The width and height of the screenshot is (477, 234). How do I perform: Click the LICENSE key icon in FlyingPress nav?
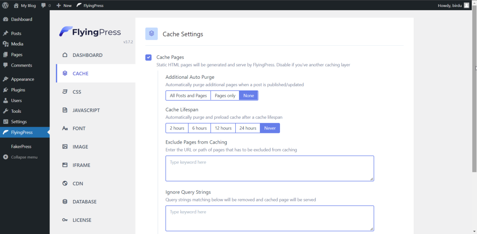[x=65, y=220]
